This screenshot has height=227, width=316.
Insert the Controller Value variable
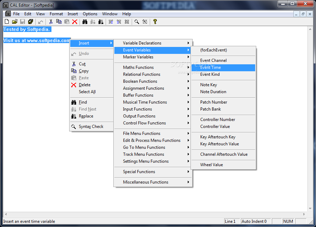click(x=223, y=127)
